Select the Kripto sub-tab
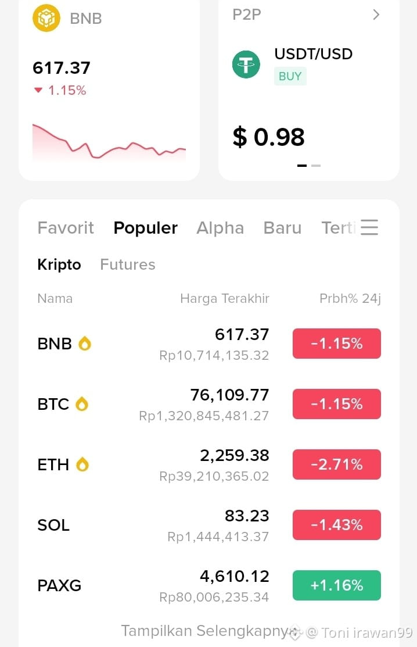This screenshot has height=647, width=417. pyautogui.click(x=59, y=264)
